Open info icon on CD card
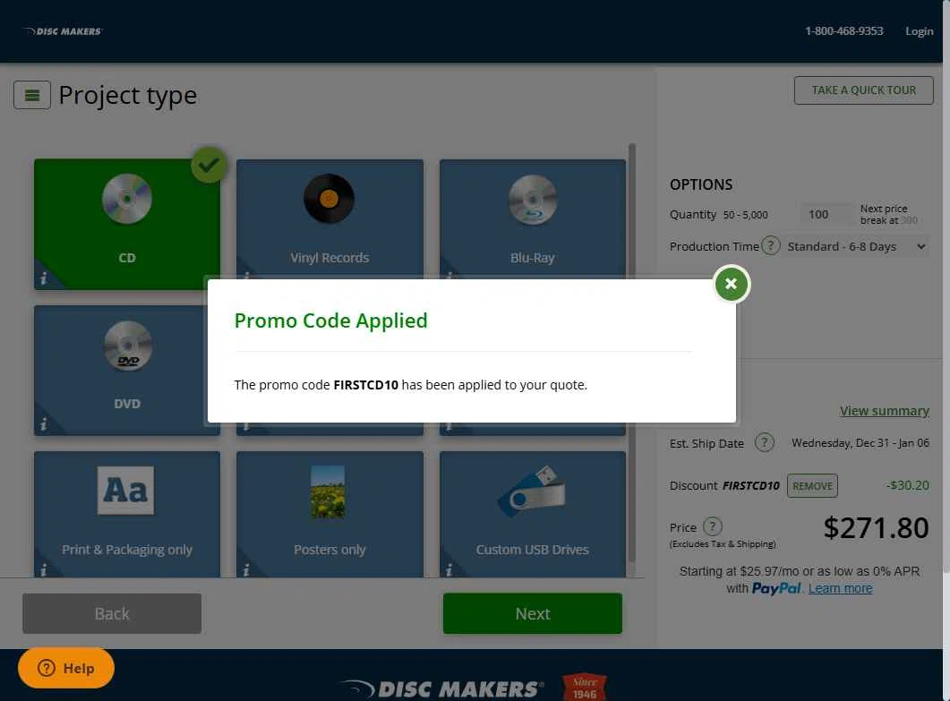Image resolution: width=950 pixels, height=701 pixels. coord(44,278)
